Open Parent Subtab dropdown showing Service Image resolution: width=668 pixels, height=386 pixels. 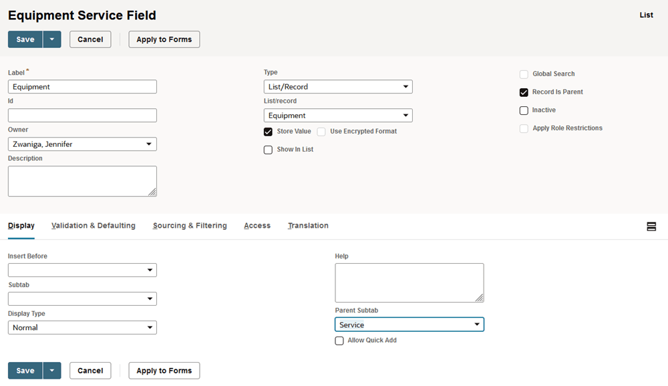click(409, 325)
